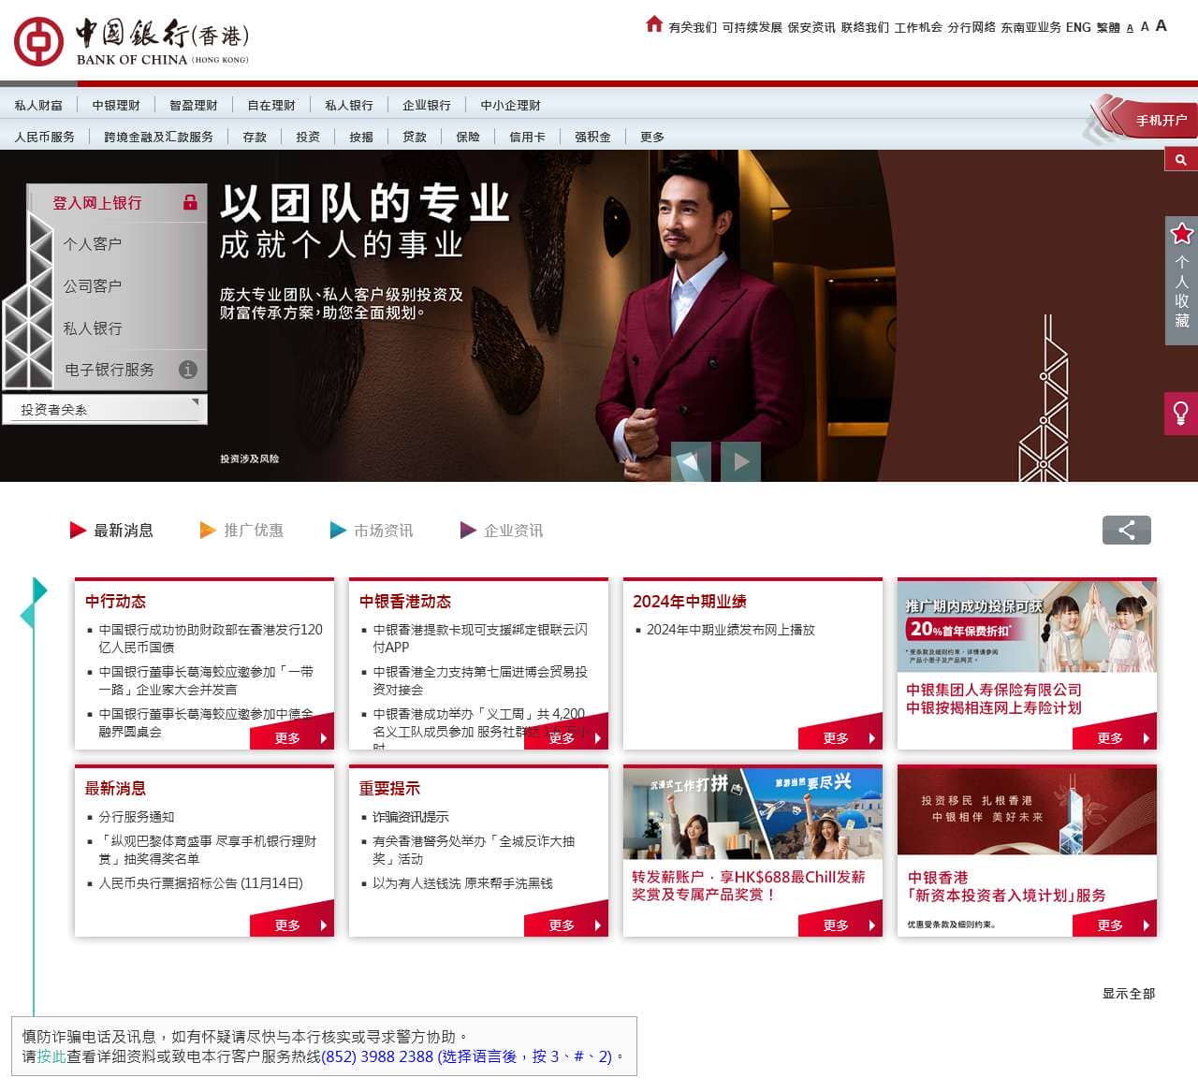Open 强积金 menu
Viewport: 1198px width, 1092px height.
click(593, 137)
